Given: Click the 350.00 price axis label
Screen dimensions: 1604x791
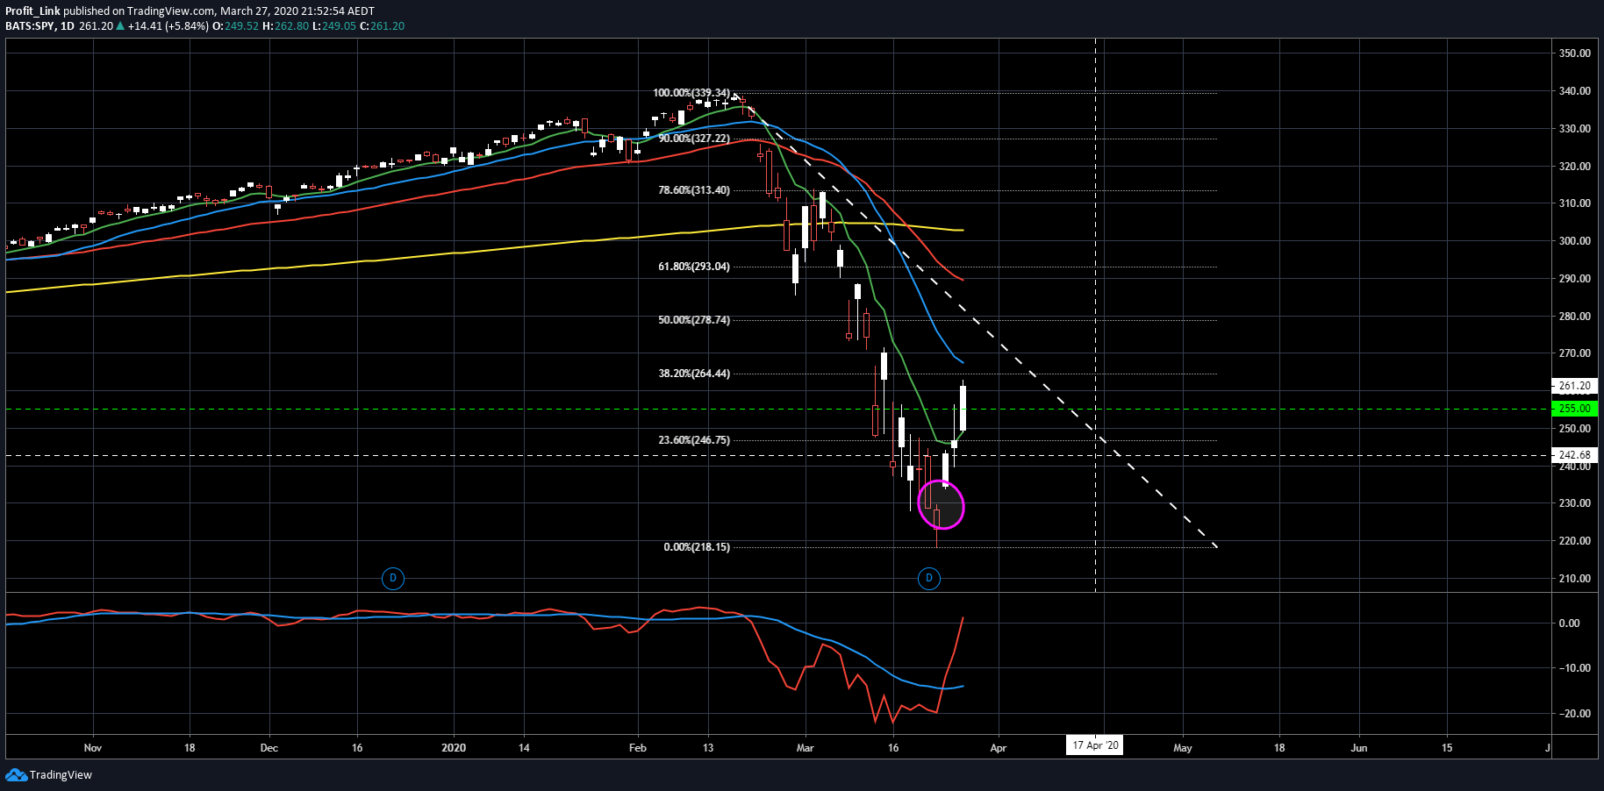Looking at the screenshot, I should coord(1575,53).
